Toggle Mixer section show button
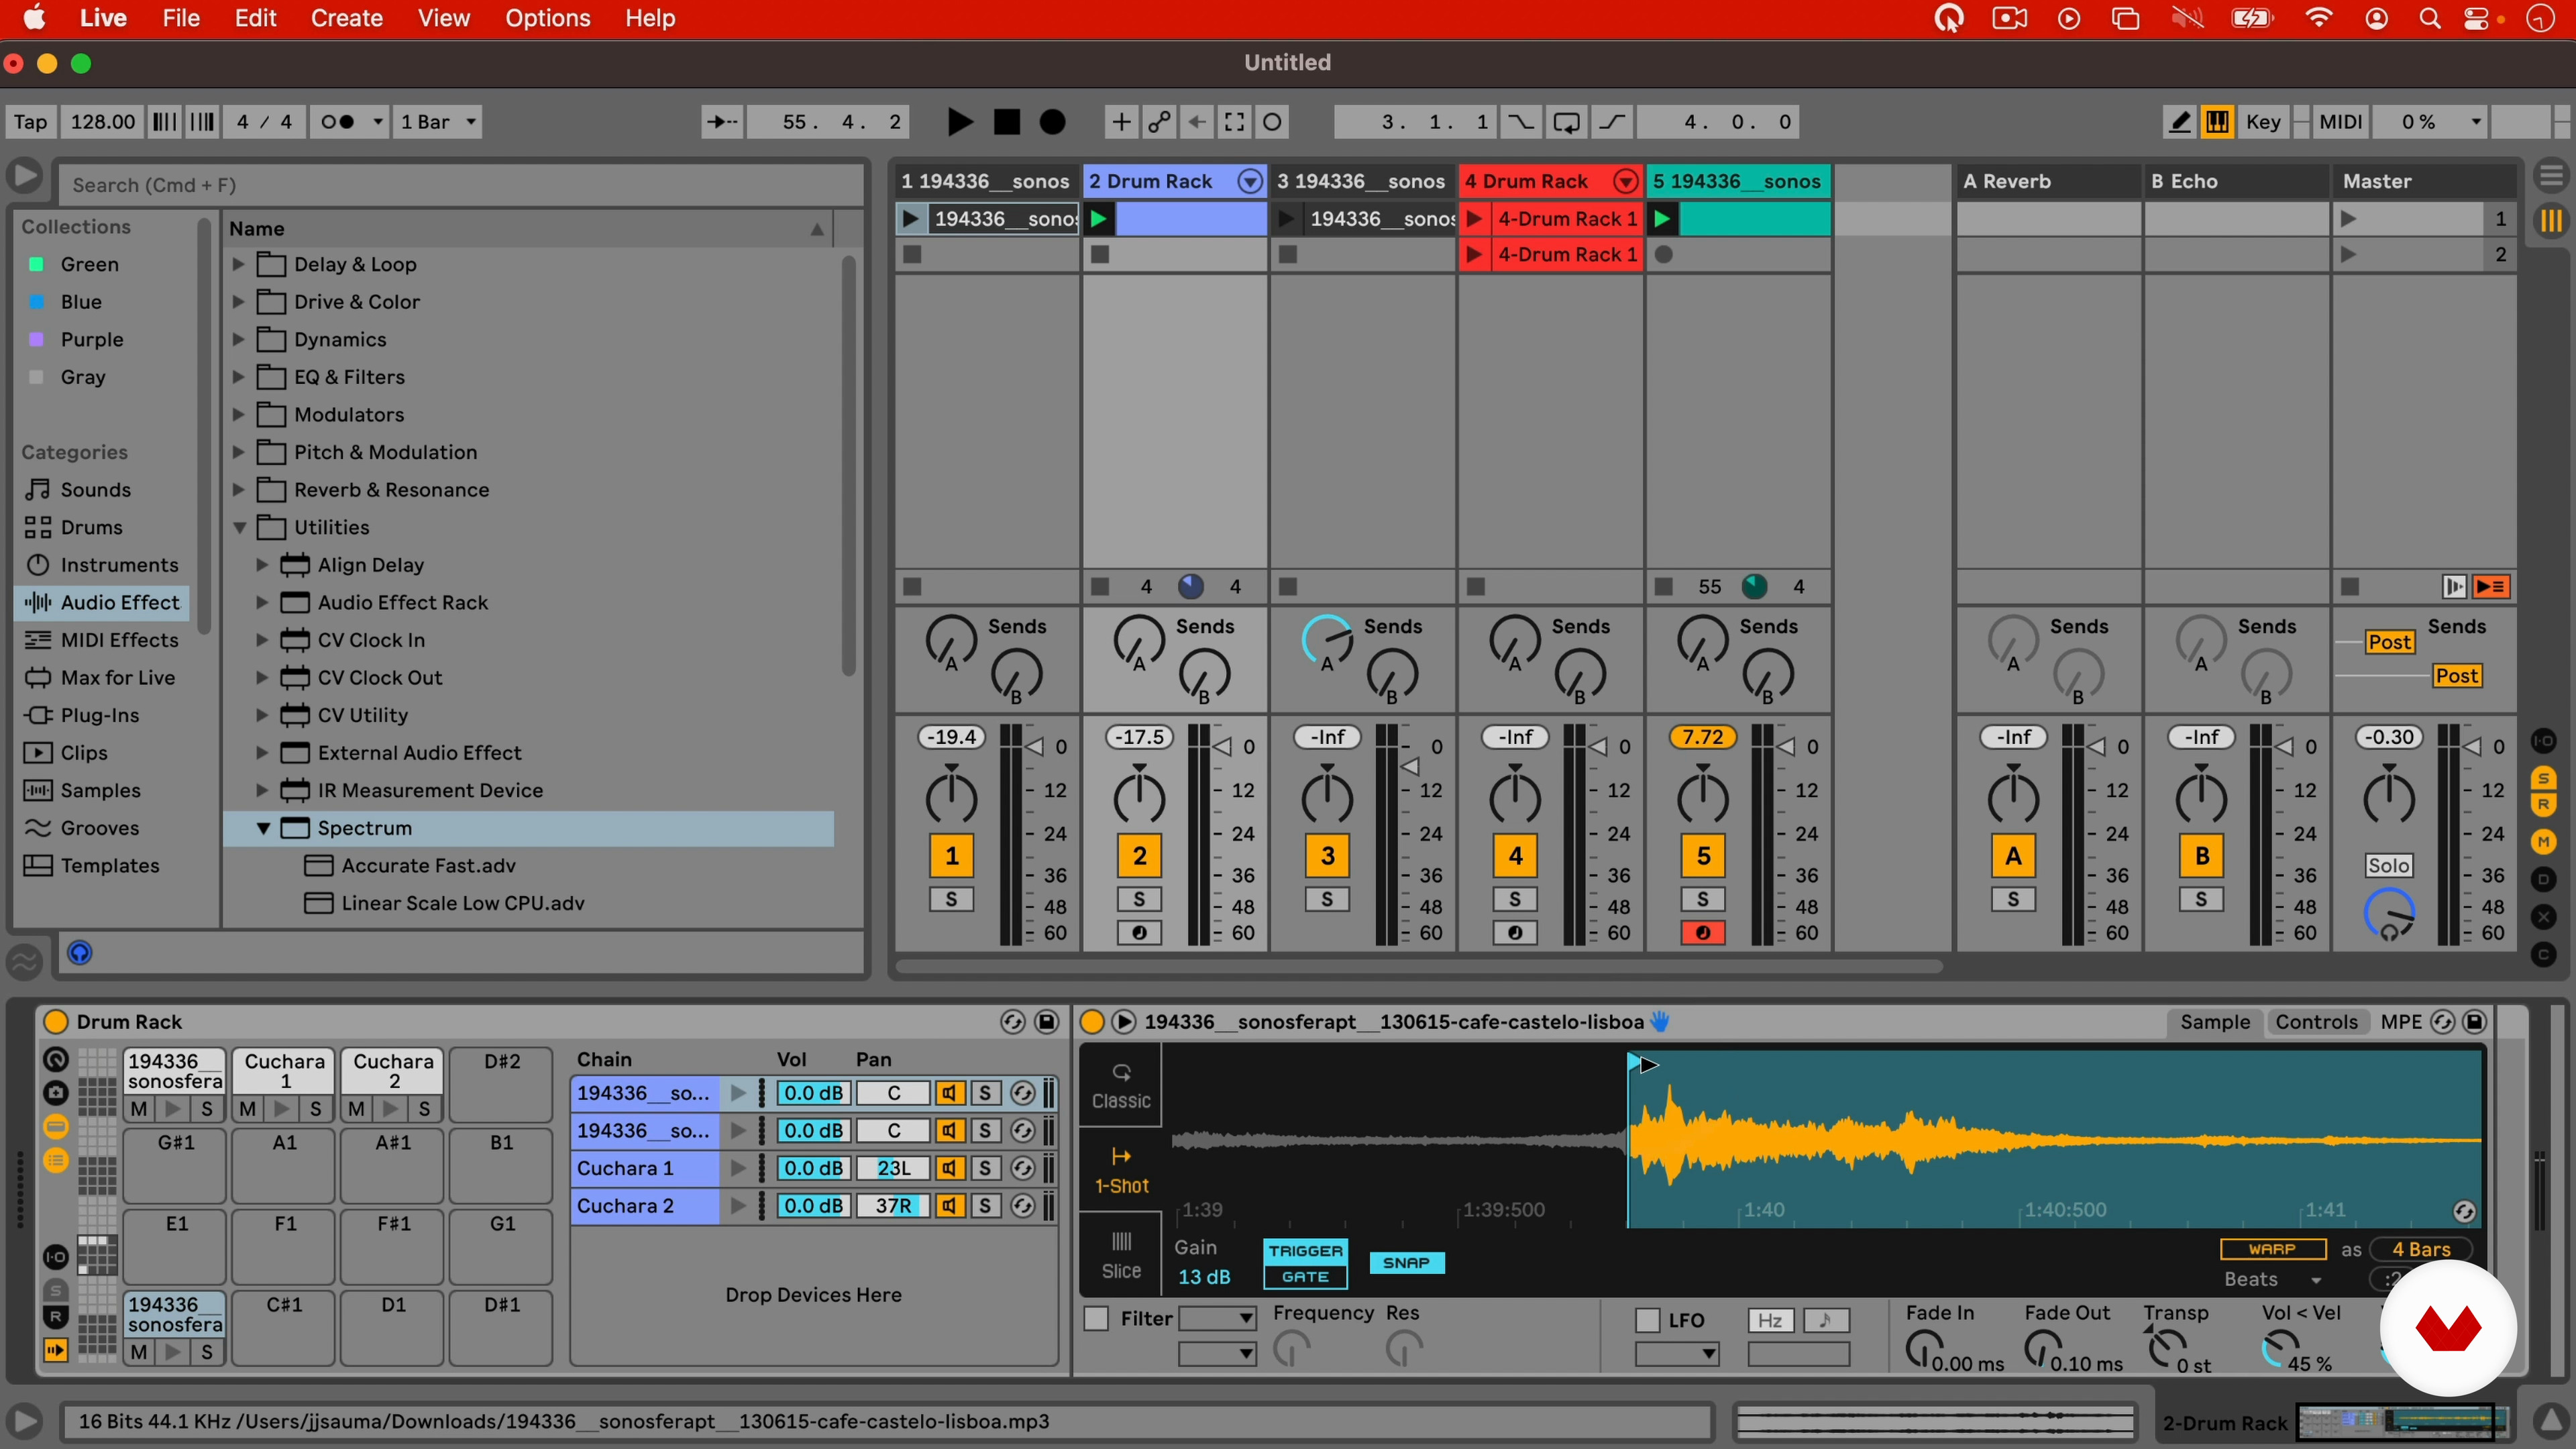Screen dimensions: 2576x1449 tap(2543, 842)
